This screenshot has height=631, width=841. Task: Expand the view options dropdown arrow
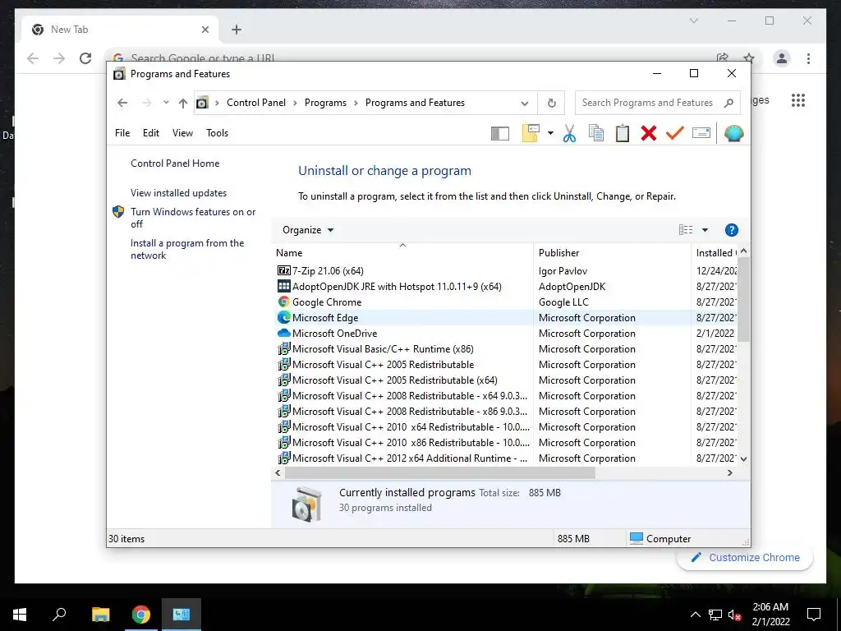click(705, 230)
